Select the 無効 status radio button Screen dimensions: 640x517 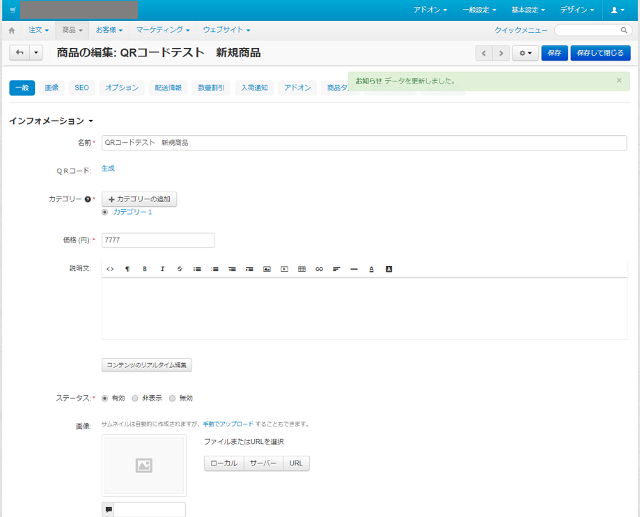[173, 399]
